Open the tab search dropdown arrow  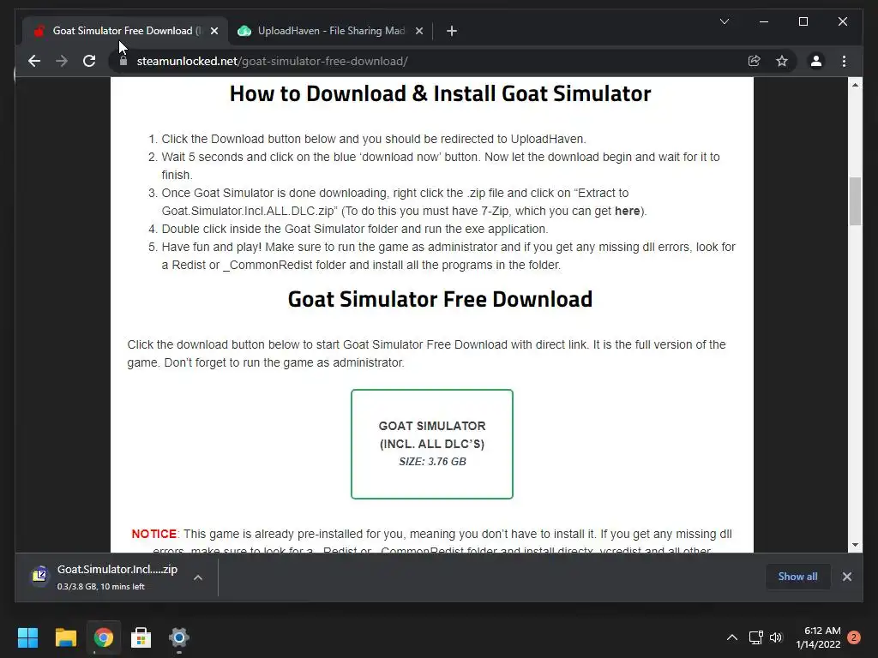coord(724,21)
